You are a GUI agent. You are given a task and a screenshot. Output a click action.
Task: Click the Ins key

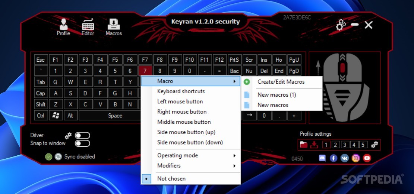(264, 60)
